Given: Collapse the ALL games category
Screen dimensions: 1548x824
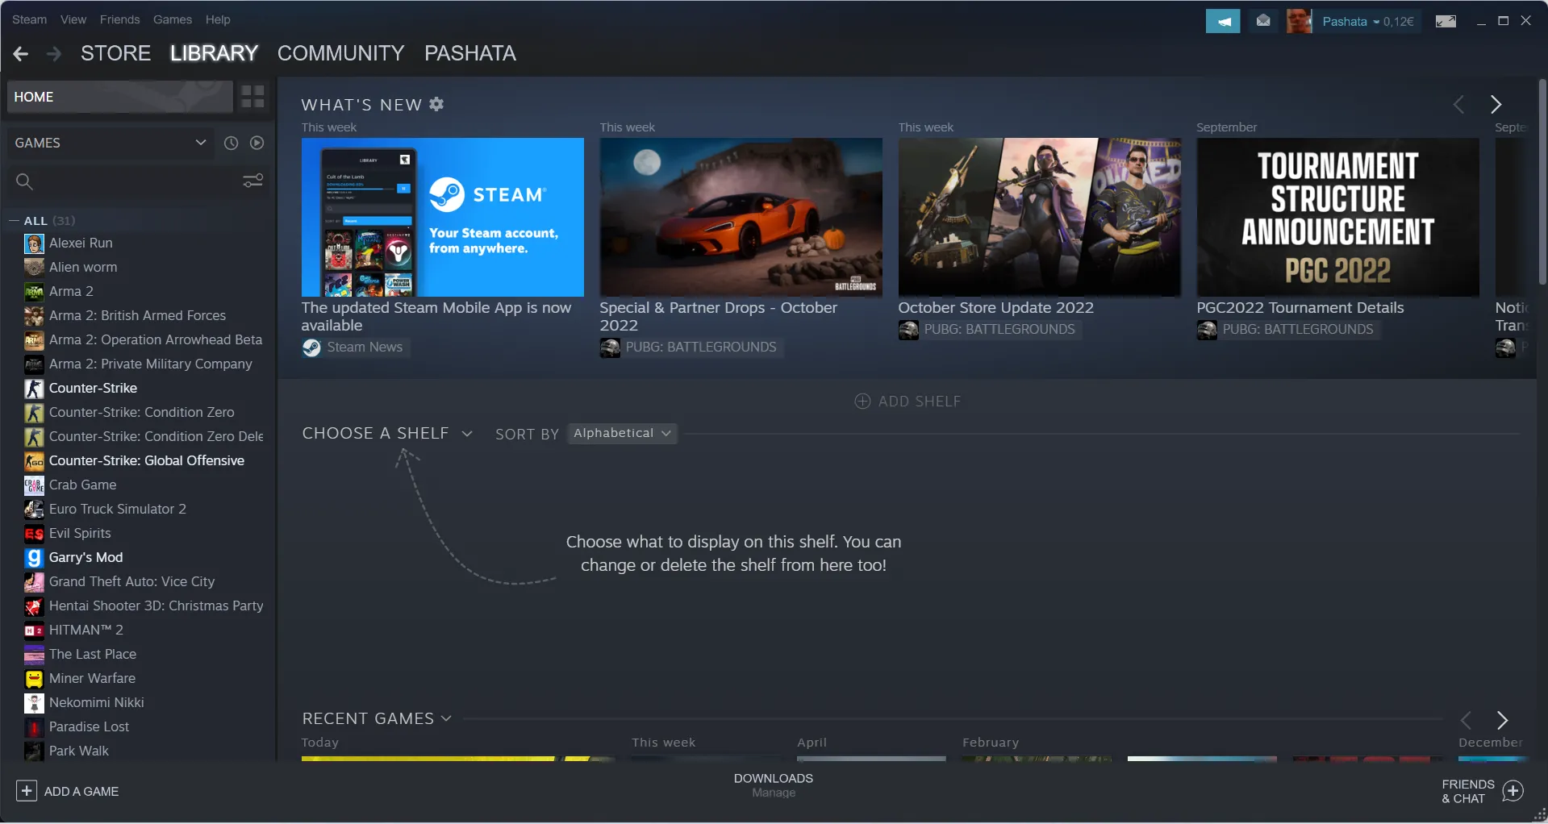Looking at the screenshot, I should point(14,221).
